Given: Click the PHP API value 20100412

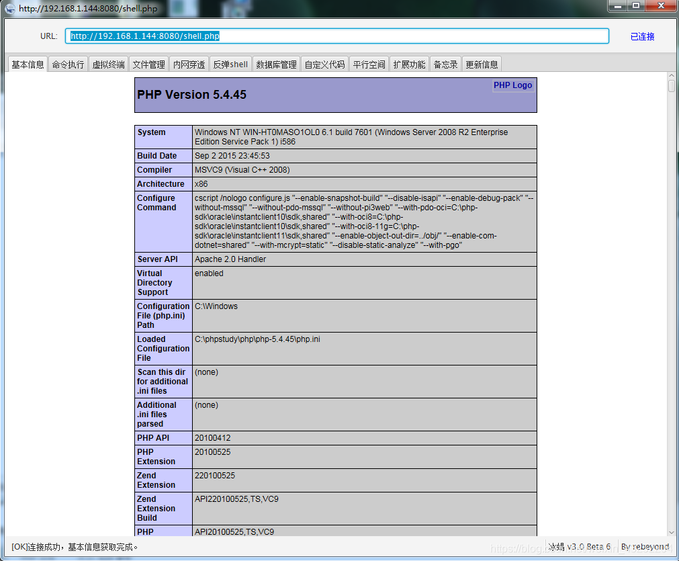Looking at the screenshot, I should (x=213, y=438).
